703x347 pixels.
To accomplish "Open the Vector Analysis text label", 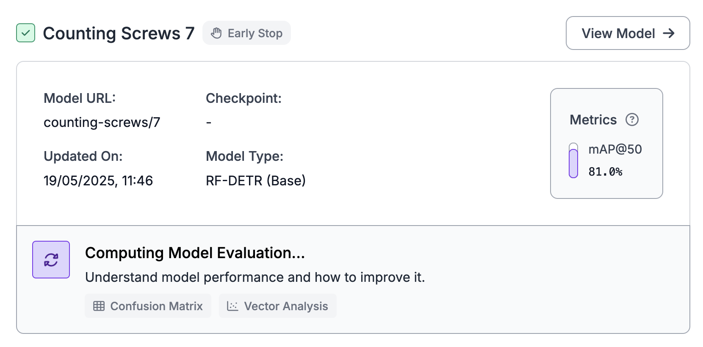I will point(286,306).
